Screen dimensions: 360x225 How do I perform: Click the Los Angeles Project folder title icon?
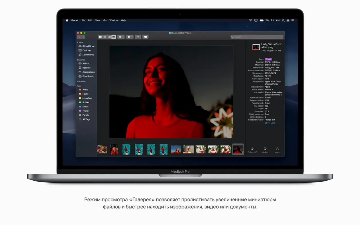click(x=170, y=33)
